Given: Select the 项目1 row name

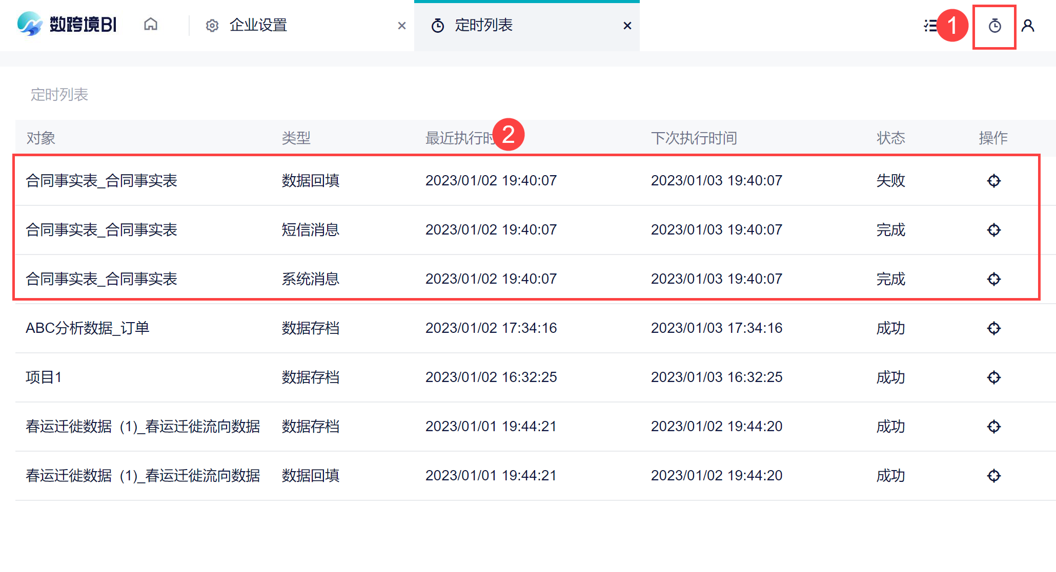Looking at the screenshot, I should pos(44,377).
